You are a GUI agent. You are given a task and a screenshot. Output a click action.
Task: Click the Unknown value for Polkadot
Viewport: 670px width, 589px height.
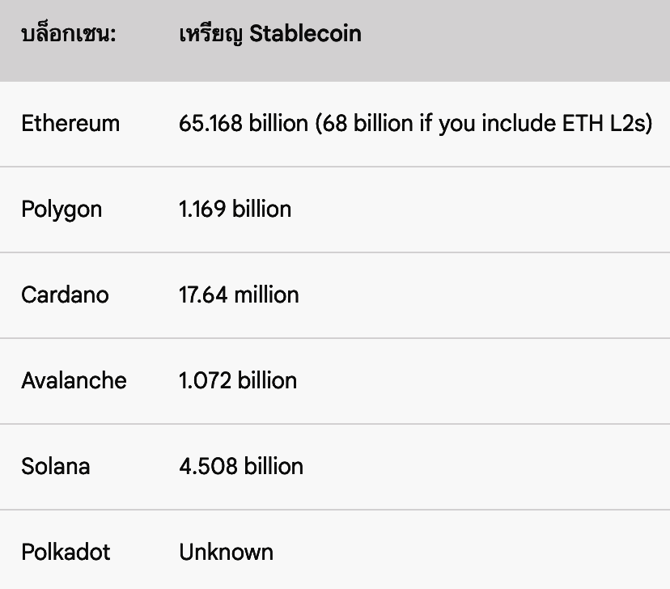226,553
